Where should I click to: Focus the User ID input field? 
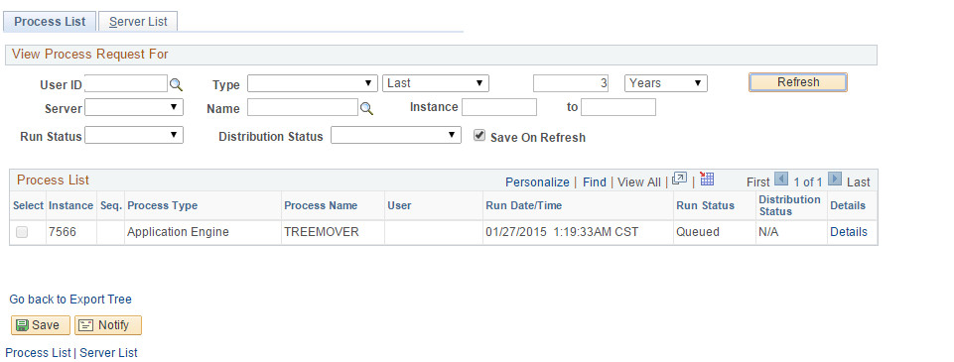pos(126,83)
